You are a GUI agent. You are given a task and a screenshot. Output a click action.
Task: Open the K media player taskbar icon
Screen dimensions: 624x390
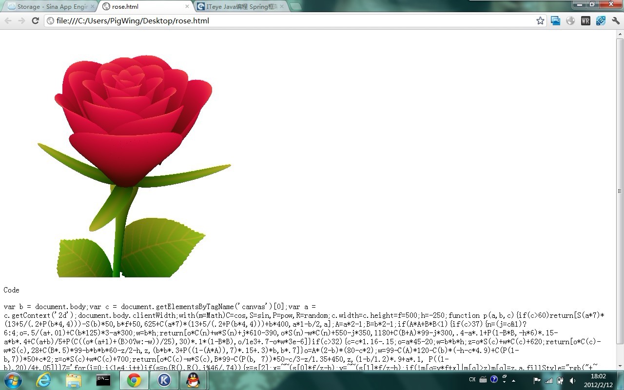pos(164,380)
